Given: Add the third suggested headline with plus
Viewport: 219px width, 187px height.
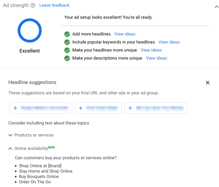Looking at the screenshot, I should click(x=130, y=108).
